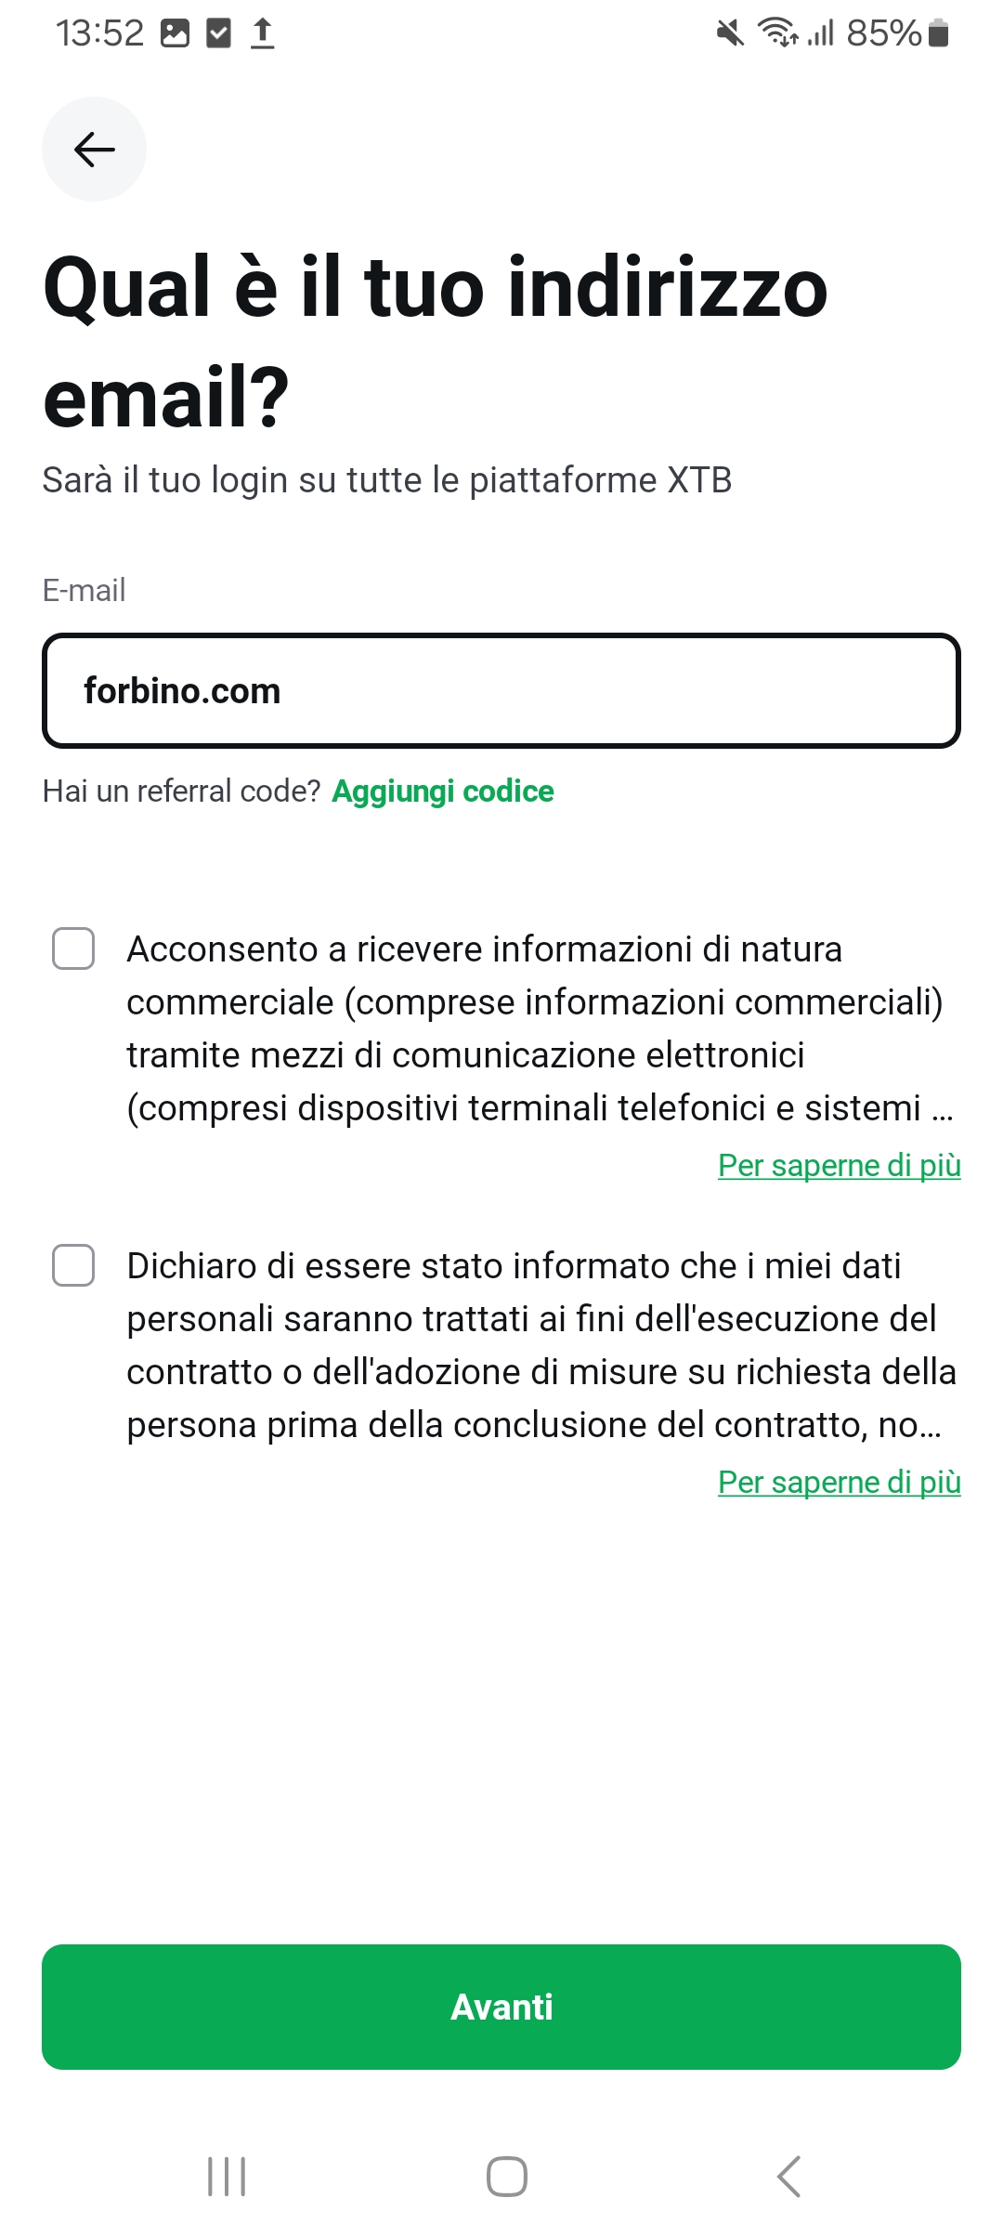Tap the checkmark task notification icon
Image resolution: width=1003 pixels, height=2237 pixels.
tap(218, 34)
